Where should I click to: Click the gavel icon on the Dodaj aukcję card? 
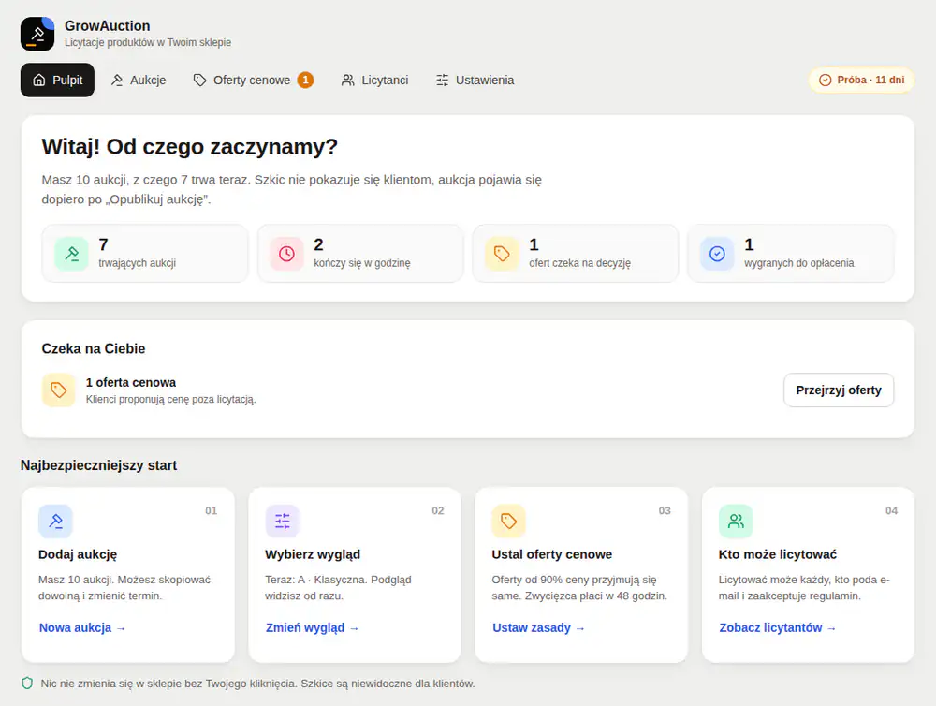pos(55,522)
